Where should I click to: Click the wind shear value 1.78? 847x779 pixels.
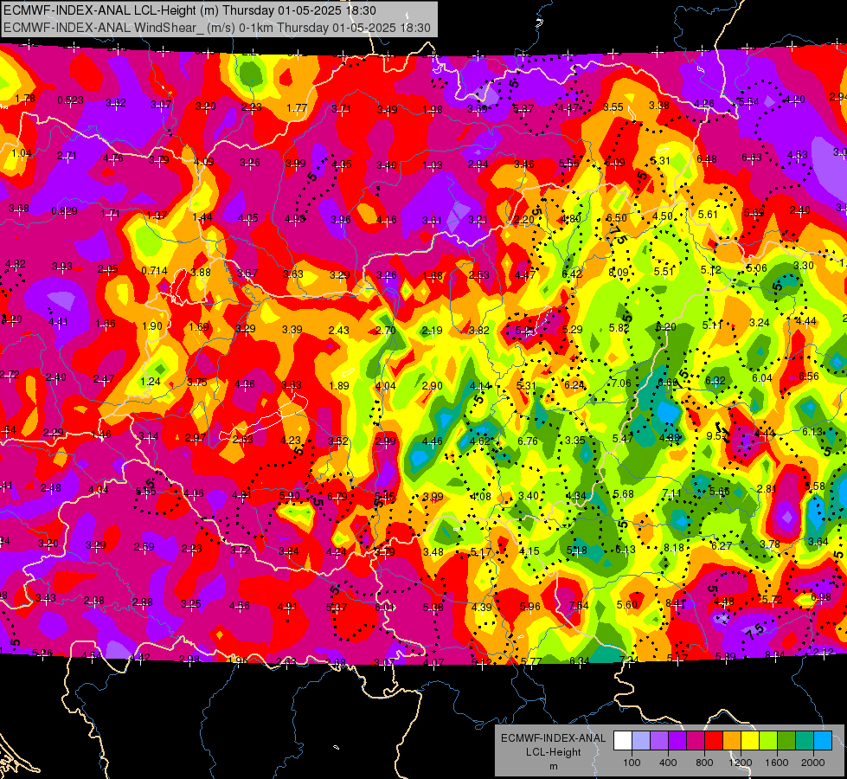tap(25, 99)
